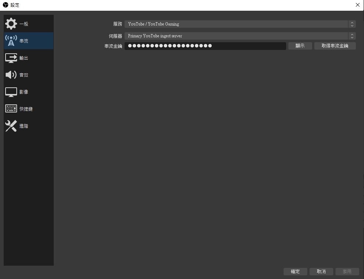Click the monitor icon for 影像
364x279 pixels.
point(11,92)
